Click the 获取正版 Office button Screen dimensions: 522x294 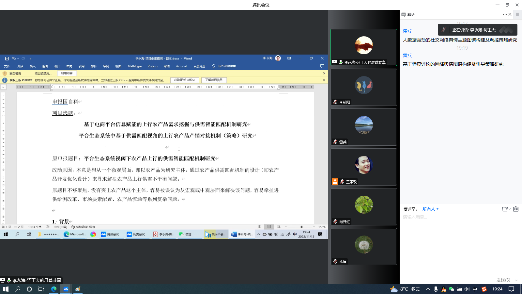tap(184, 80)
